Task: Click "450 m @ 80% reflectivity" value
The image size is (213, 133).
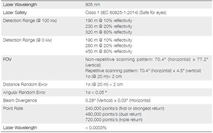Action: (x=109, y=51)
